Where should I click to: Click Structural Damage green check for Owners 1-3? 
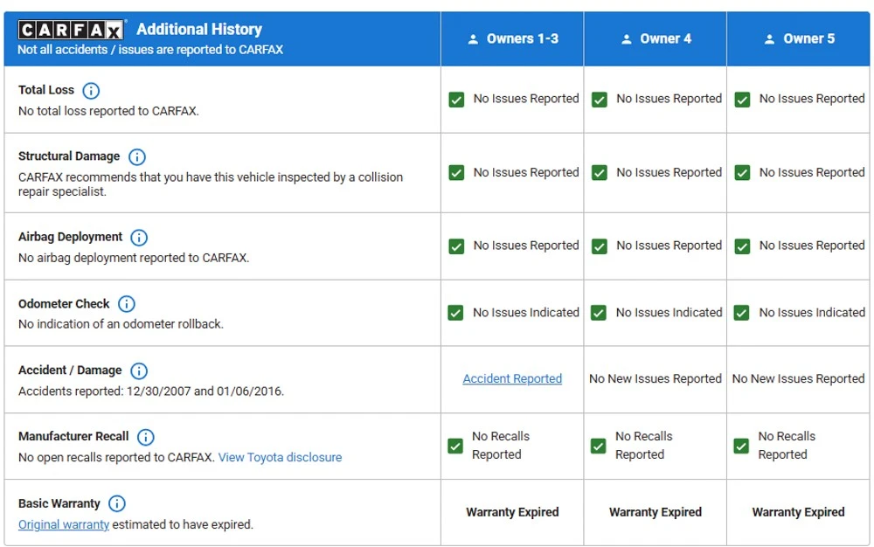point(456,173)
